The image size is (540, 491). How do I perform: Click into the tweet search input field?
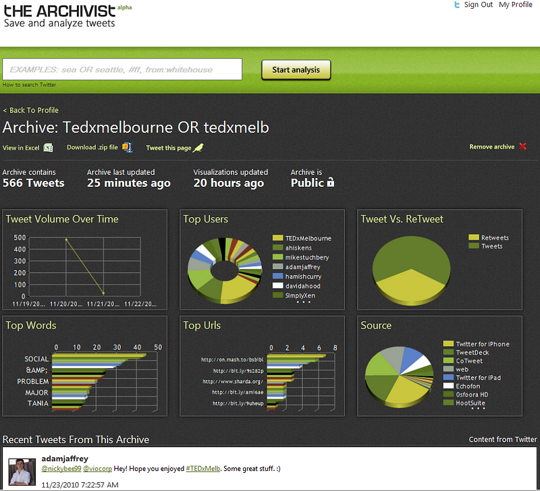point(122,69)
